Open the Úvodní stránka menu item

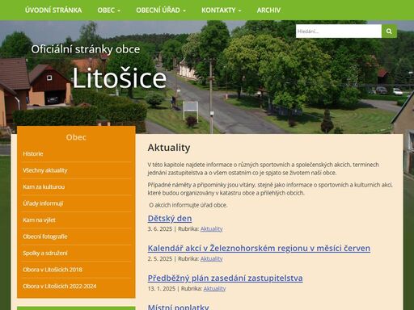pyautogui.click(x=53, y=10)
